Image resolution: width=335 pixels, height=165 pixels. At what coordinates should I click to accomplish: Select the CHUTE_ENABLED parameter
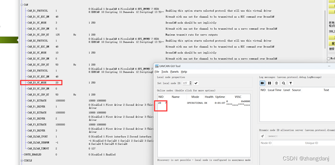click(33, 154)
